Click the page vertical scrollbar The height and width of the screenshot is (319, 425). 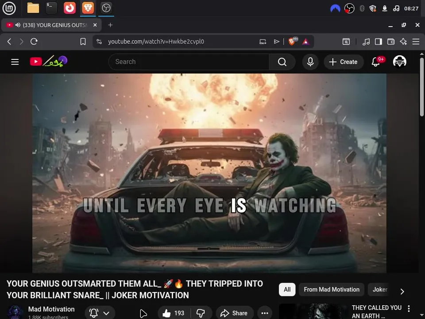point(421,88)
